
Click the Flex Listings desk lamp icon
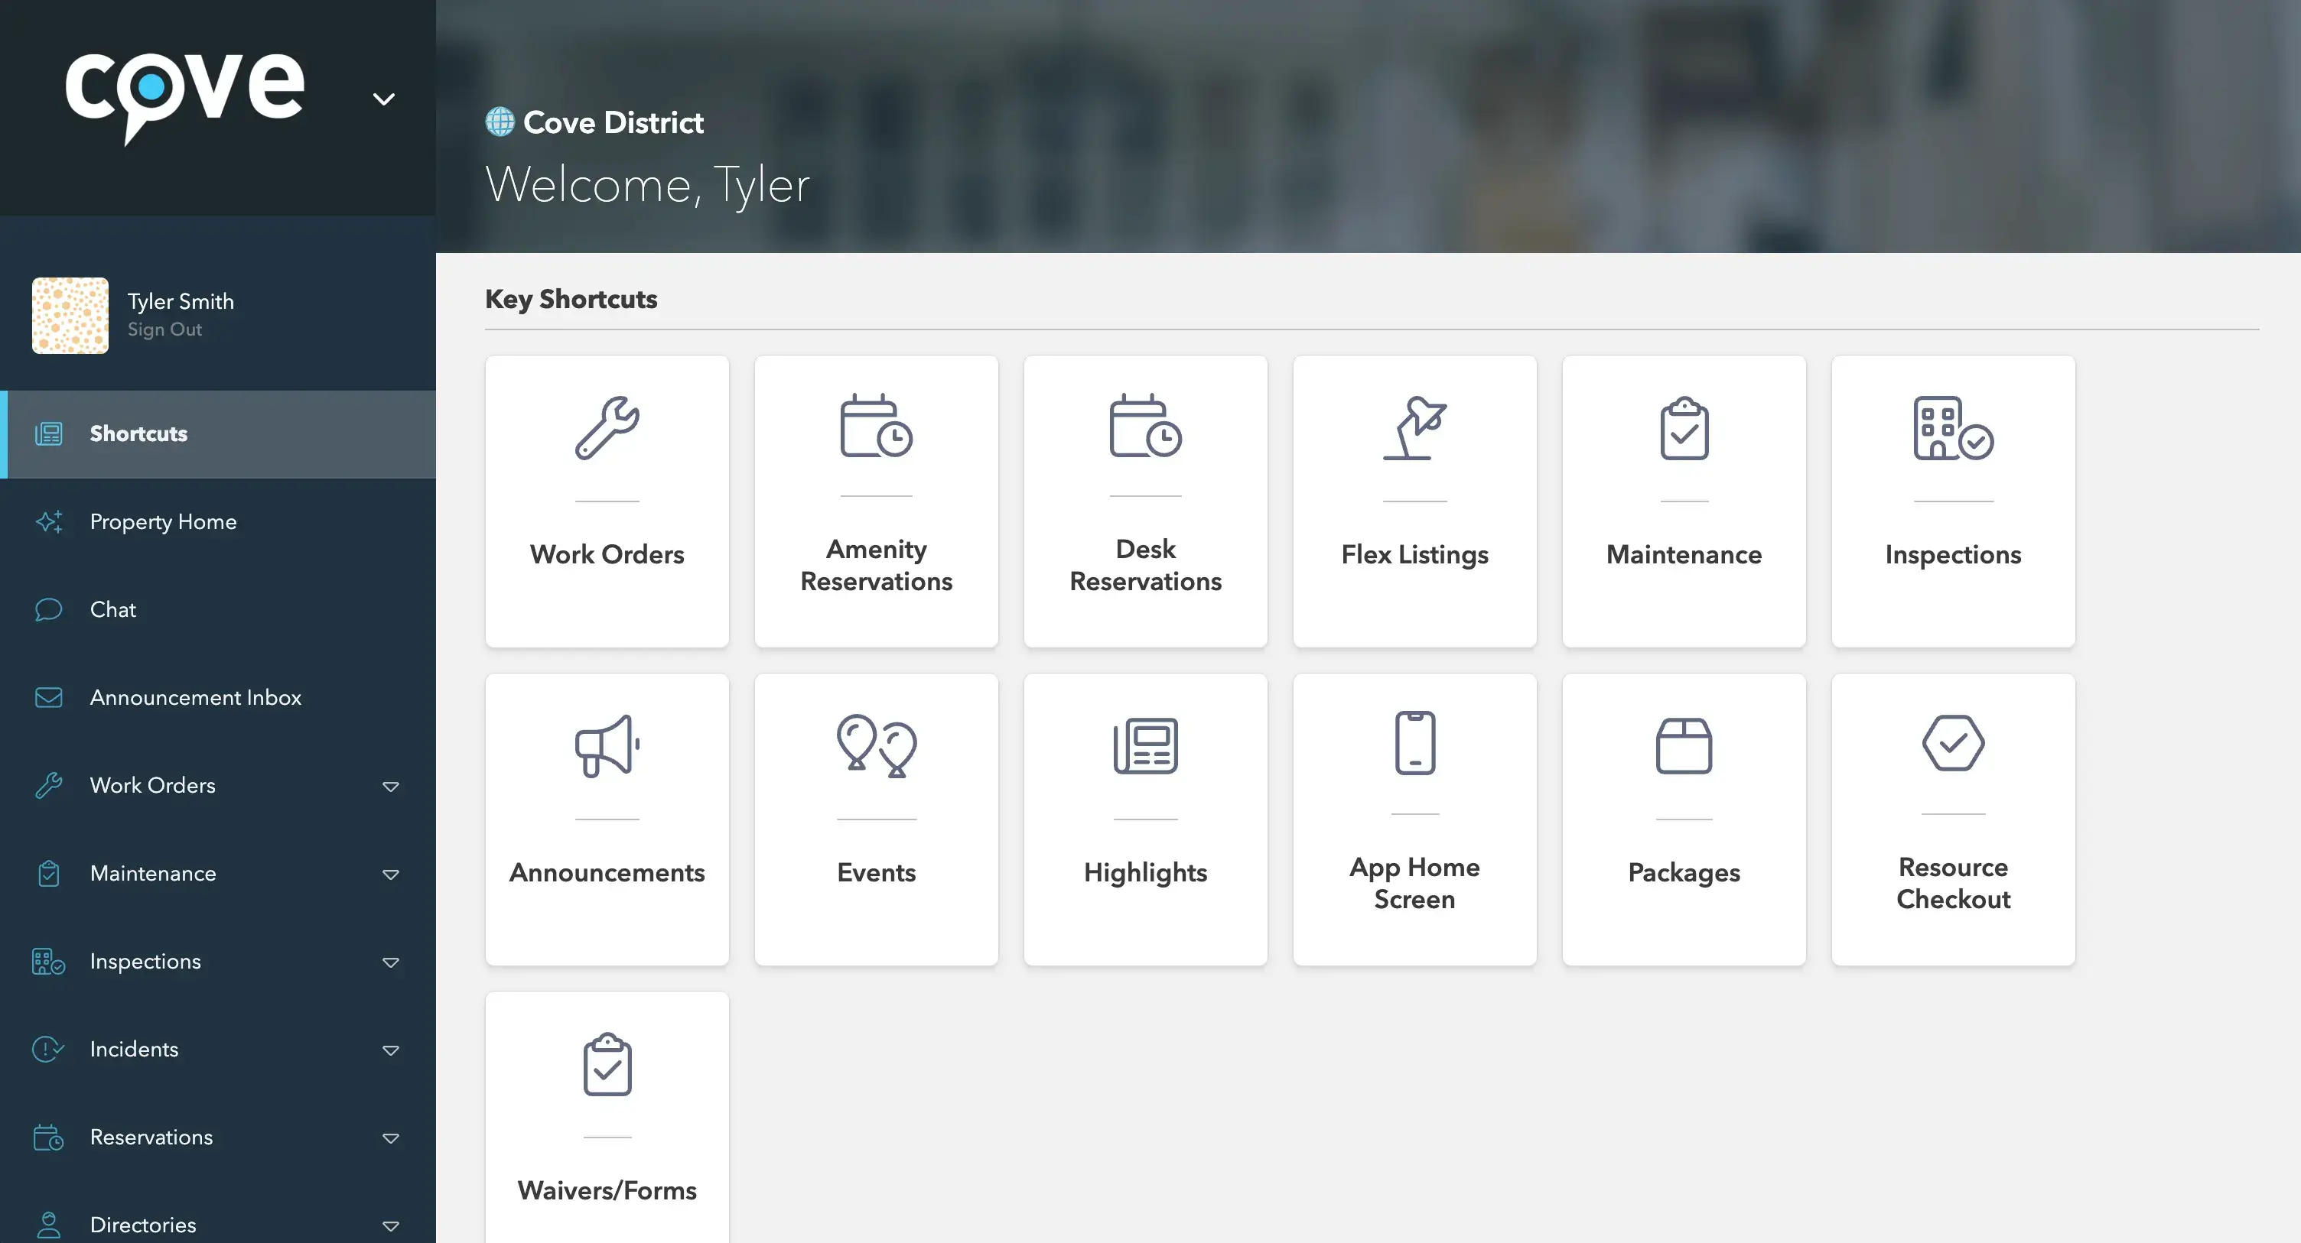tap(1414, 428)
